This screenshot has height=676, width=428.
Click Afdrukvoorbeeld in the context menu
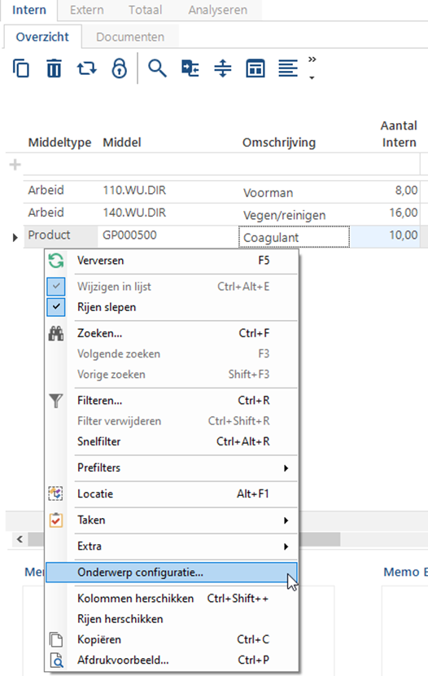(172, 660)
